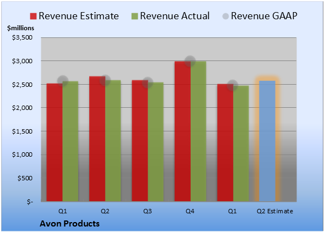Click the '$2,000' y-axis value
This screenshot has height=232, width=324.
(22, 108)
